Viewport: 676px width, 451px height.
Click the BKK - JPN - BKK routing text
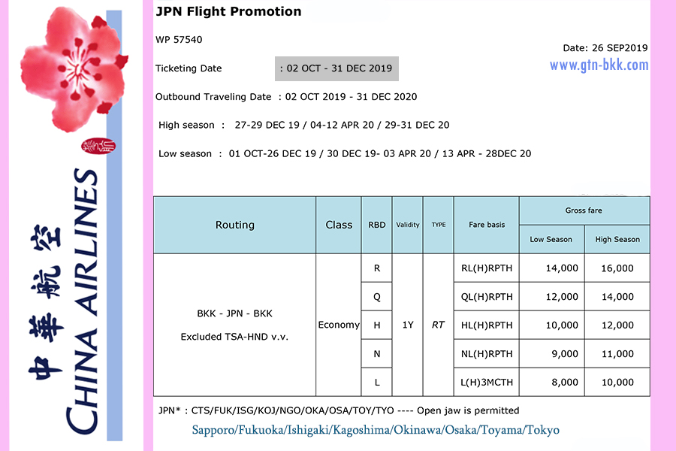tap(234, 314)
